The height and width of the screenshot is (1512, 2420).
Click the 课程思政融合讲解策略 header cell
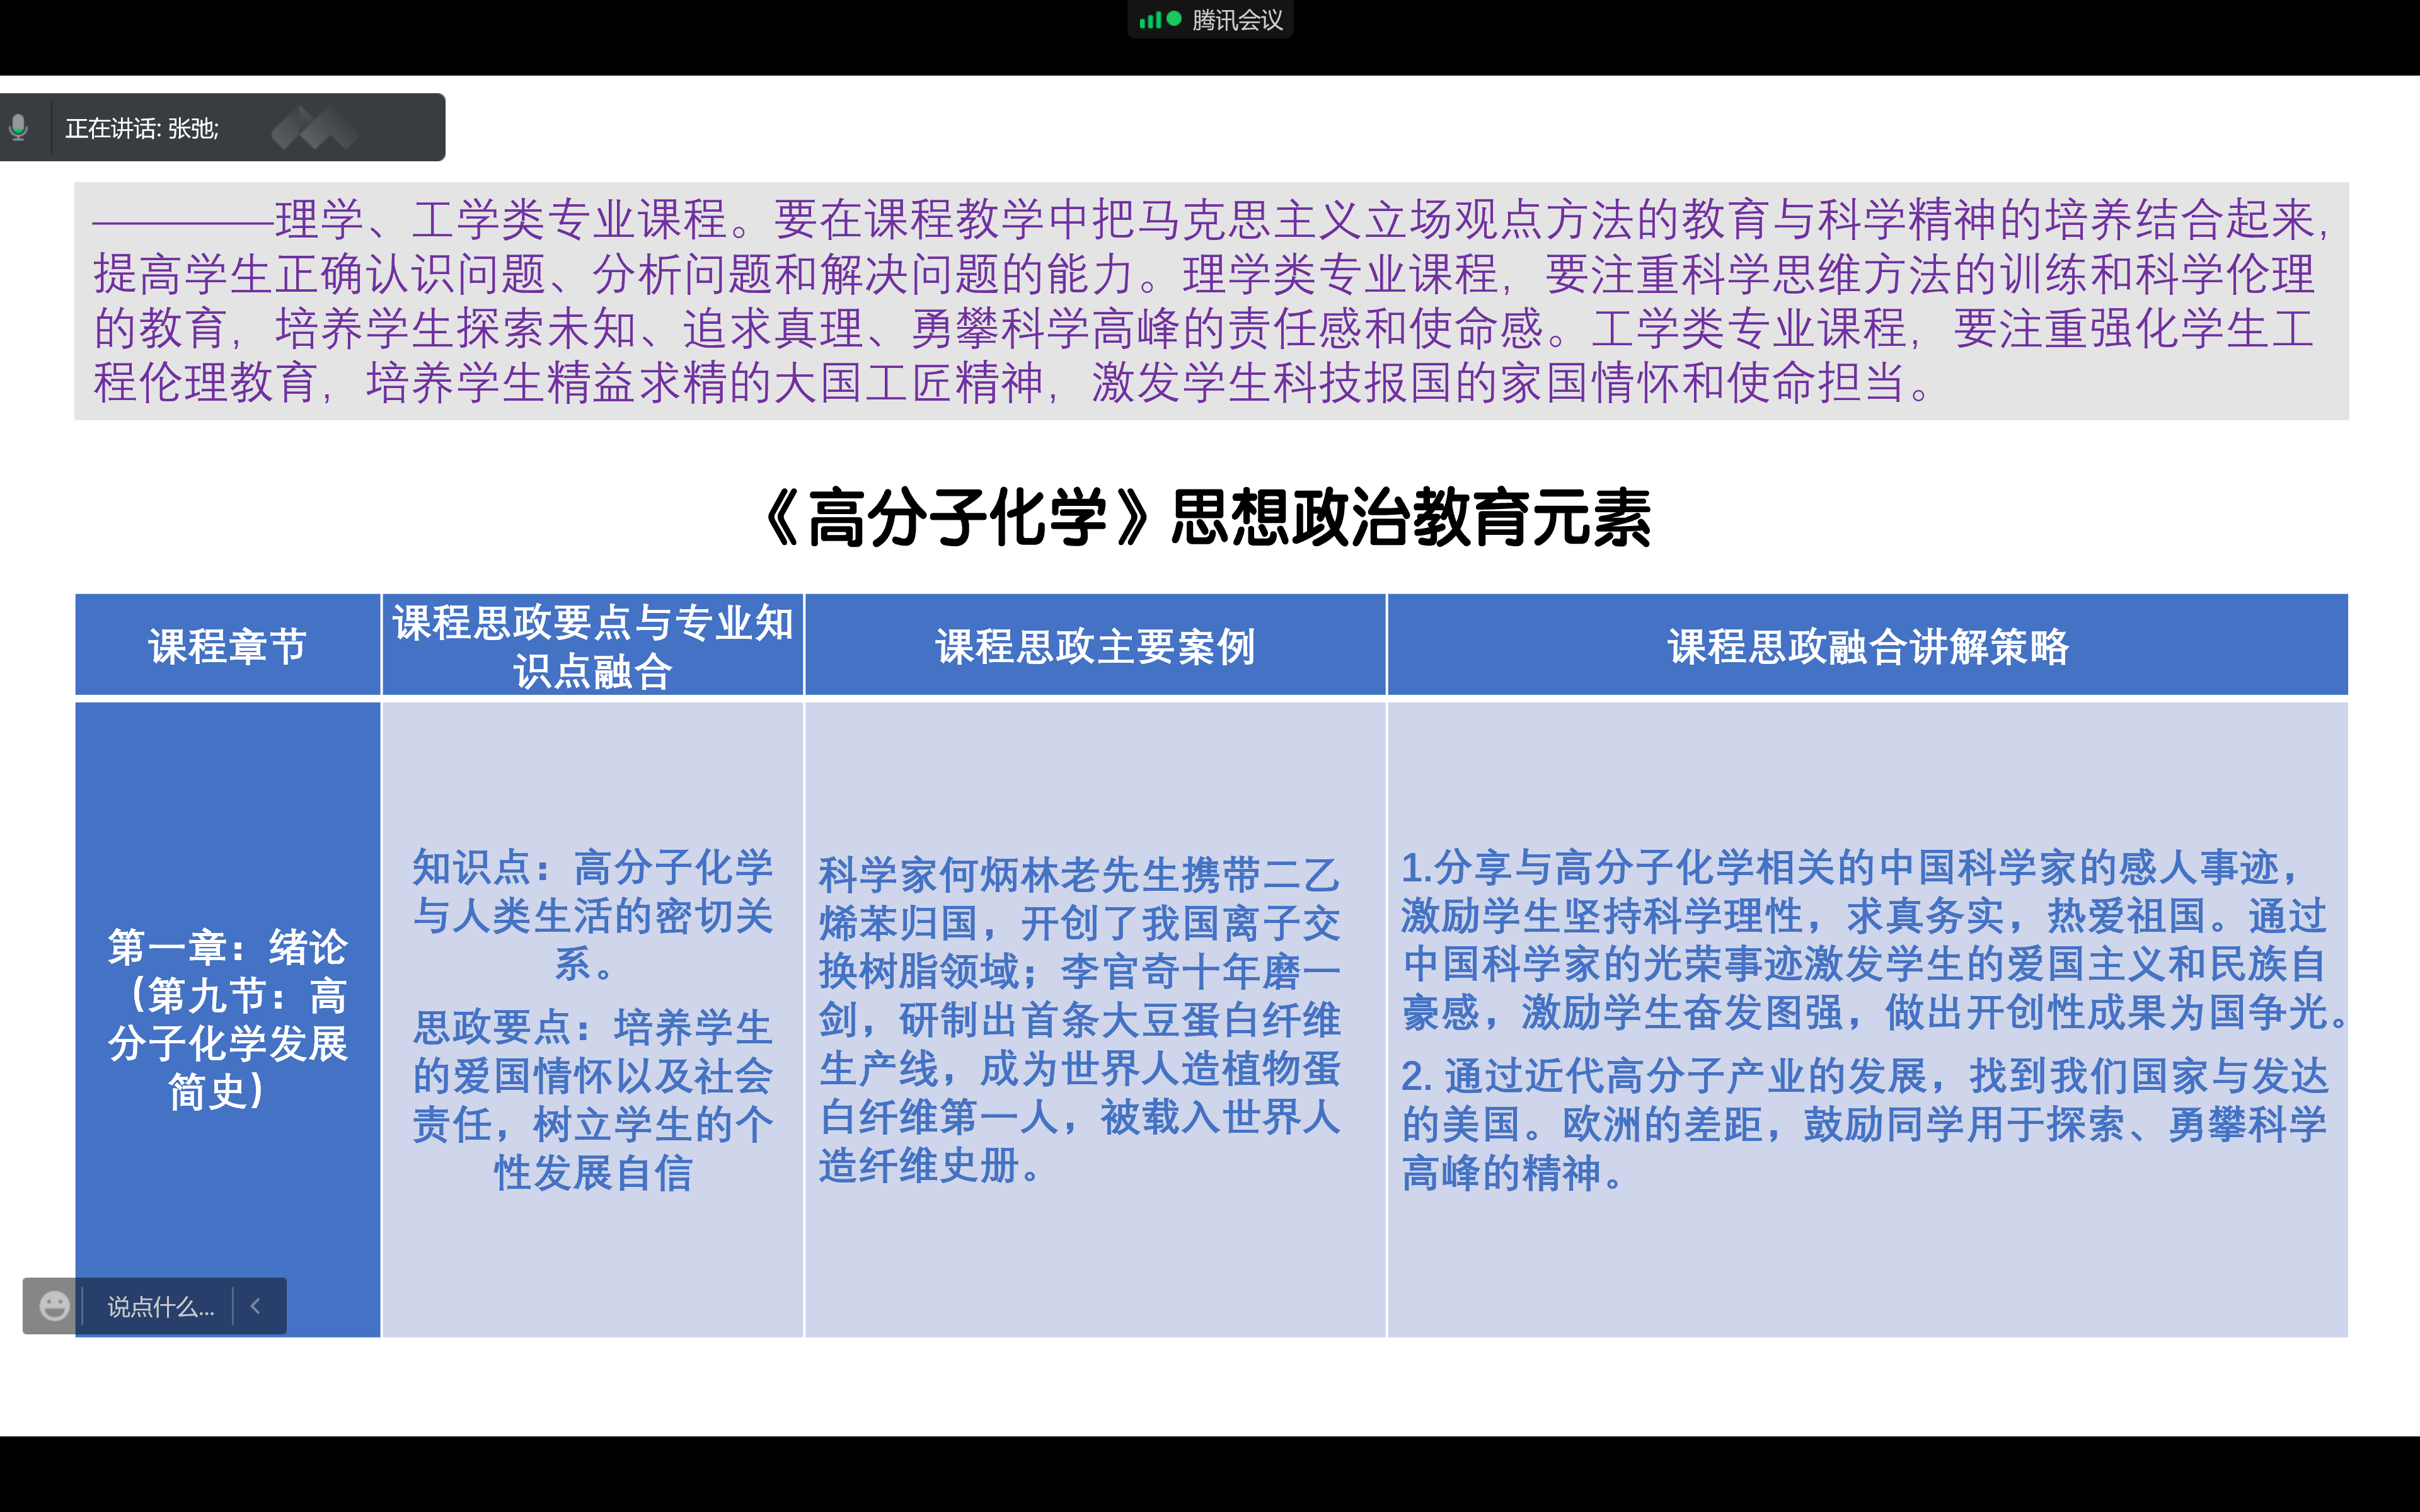tap(1867, 646)
